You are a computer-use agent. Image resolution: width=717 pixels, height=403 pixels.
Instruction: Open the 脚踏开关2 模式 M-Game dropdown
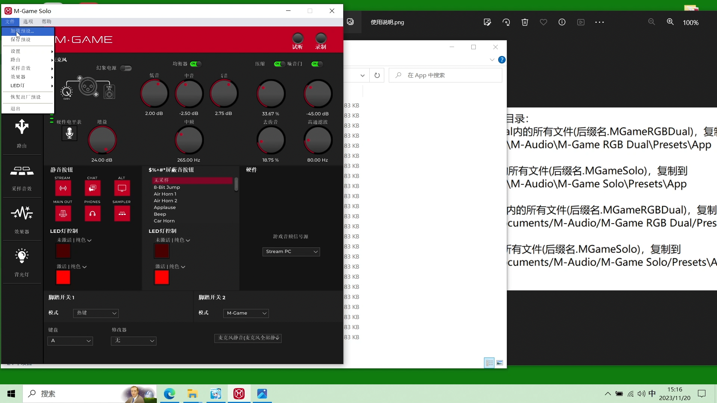click(x=246, y=313)
